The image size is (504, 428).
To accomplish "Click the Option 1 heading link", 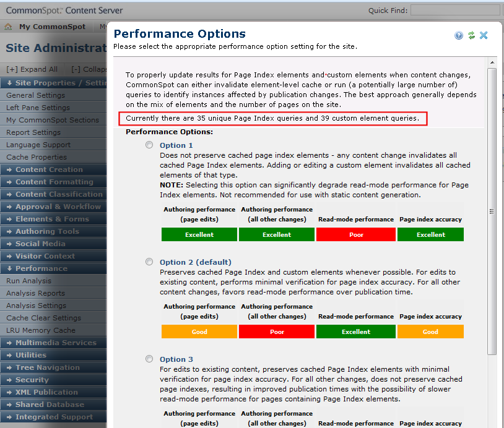I will 176,145.
